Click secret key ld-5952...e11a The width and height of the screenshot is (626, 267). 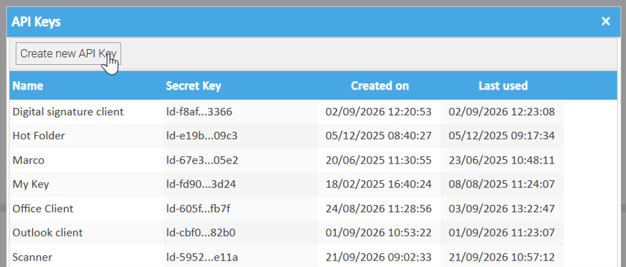(202, 258)
